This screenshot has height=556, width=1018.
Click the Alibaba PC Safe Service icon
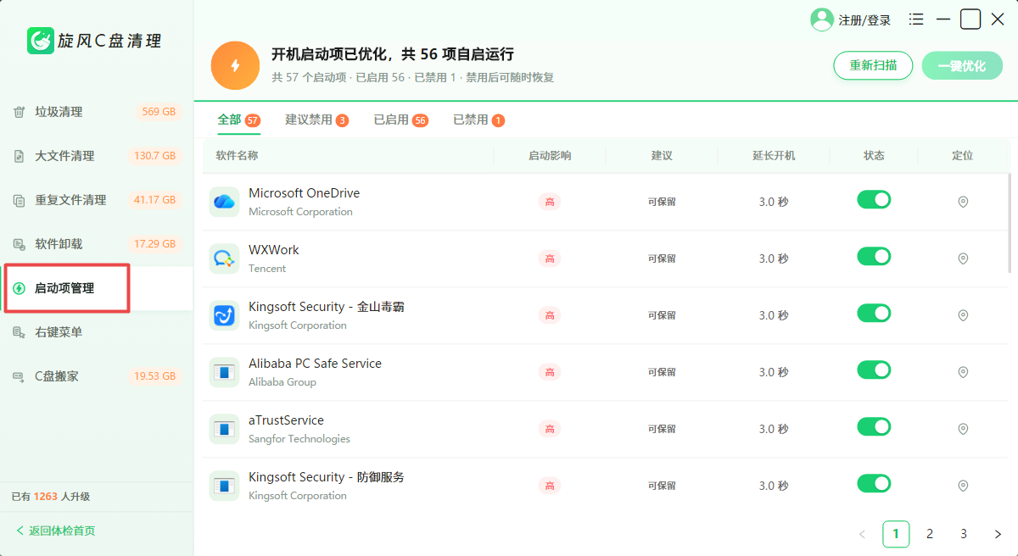click(x=224, y=372)
